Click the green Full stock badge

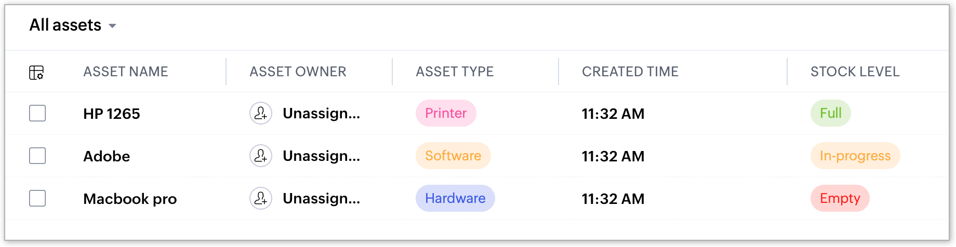[831, 113]
